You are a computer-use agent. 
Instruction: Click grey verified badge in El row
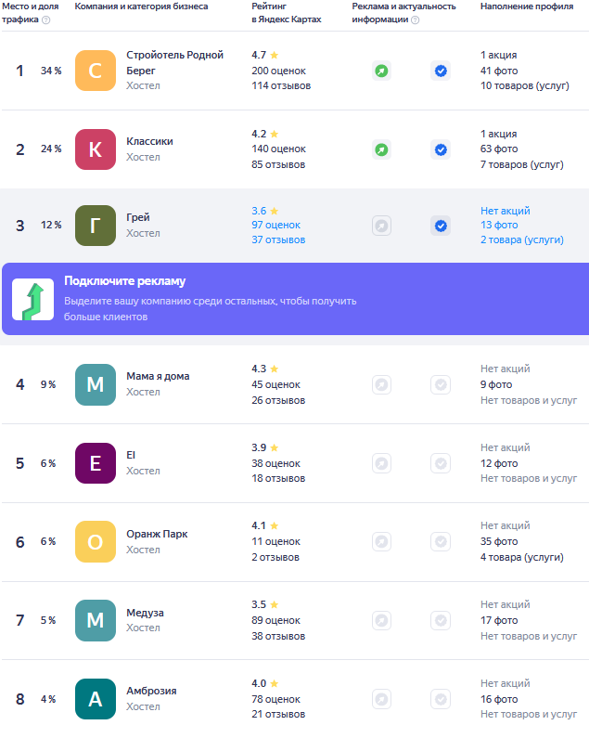441,463
